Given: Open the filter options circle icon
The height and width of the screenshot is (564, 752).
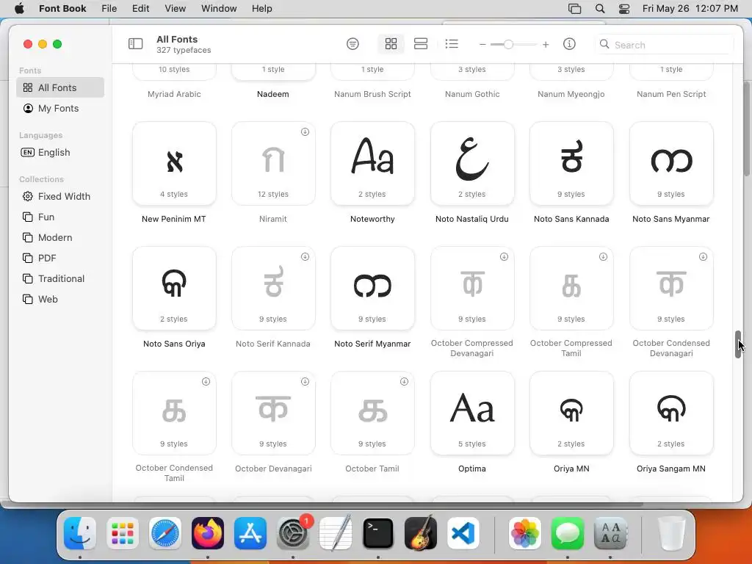Looking at the screenshot, I should (352, 44).
